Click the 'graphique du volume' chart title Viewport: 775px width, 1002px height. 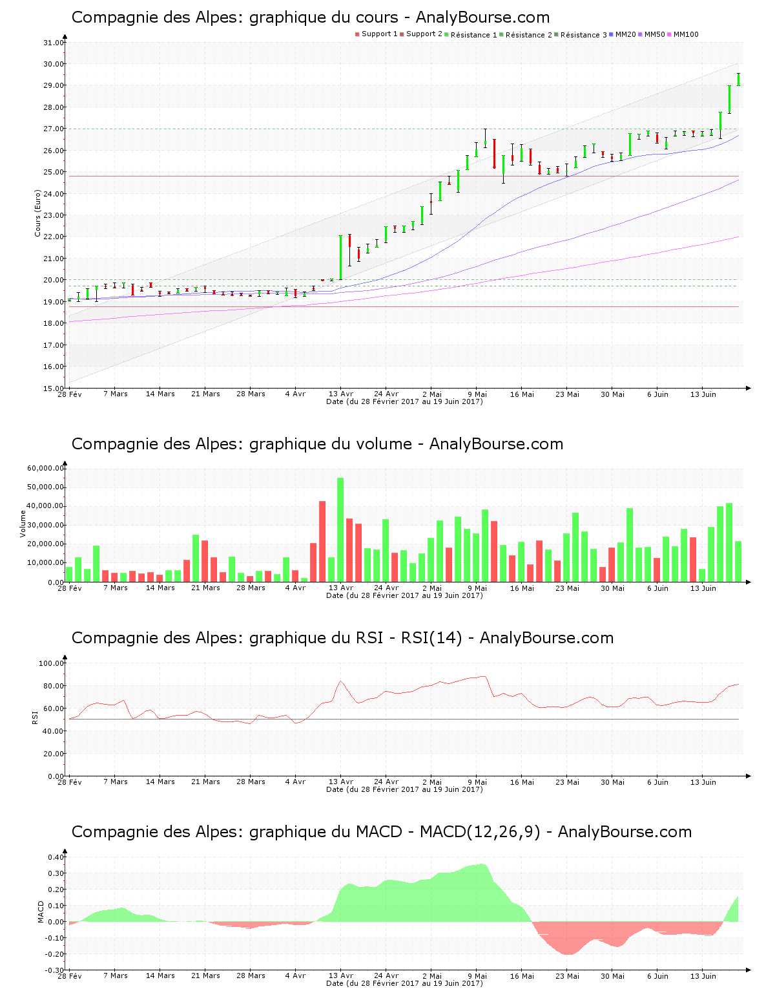pos(317,444)
